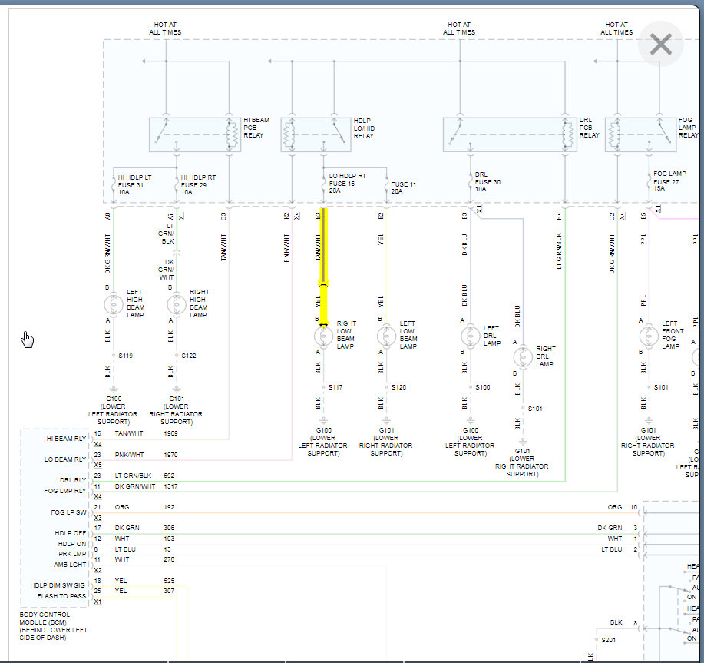
Task: Click the right low beam lamp symbol
Action: tap(323, 336)
